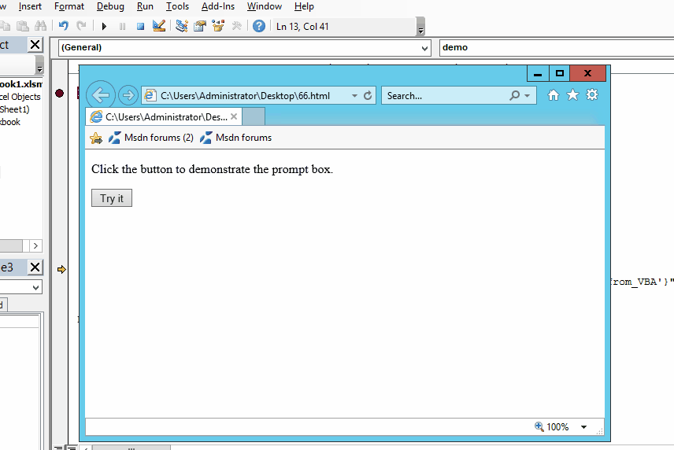Click the Try it button
This screenshot has width=674, height=450.
click(112, 198)
